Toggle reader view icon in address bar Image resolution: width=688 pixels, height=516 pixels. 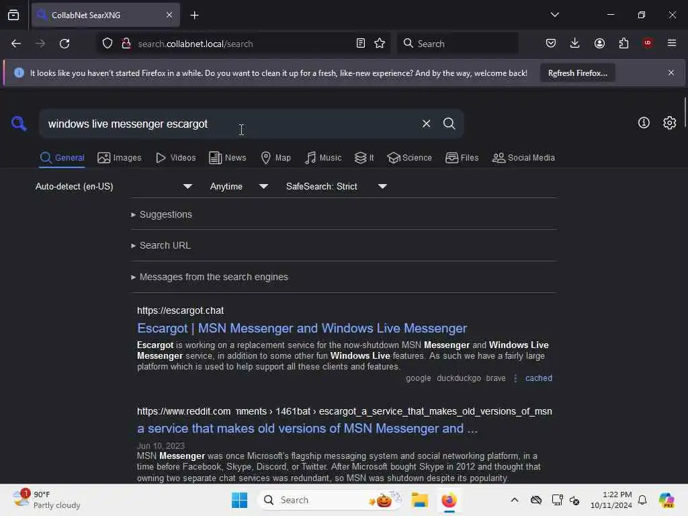pyautogui.click(x=361, y=44)
